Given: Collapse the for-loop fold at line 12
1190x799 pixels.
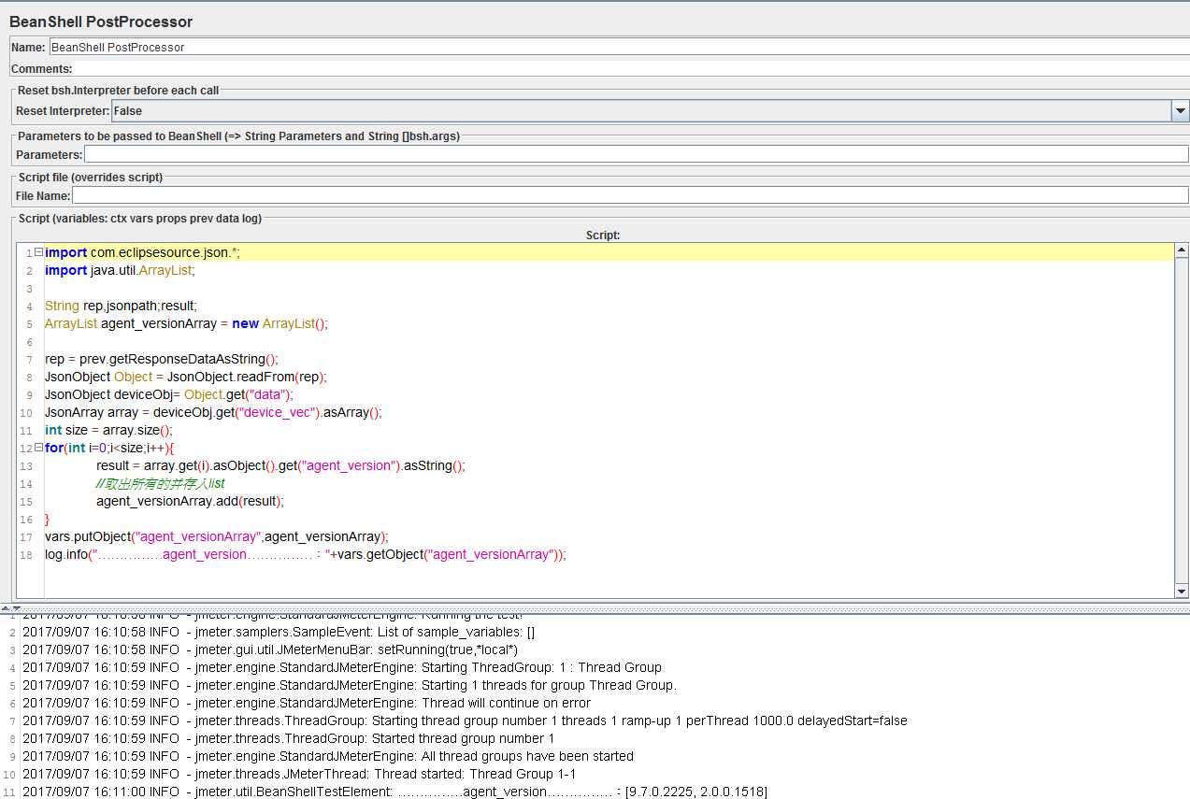Looking at the screenshot, I should (x=38, y=448).
